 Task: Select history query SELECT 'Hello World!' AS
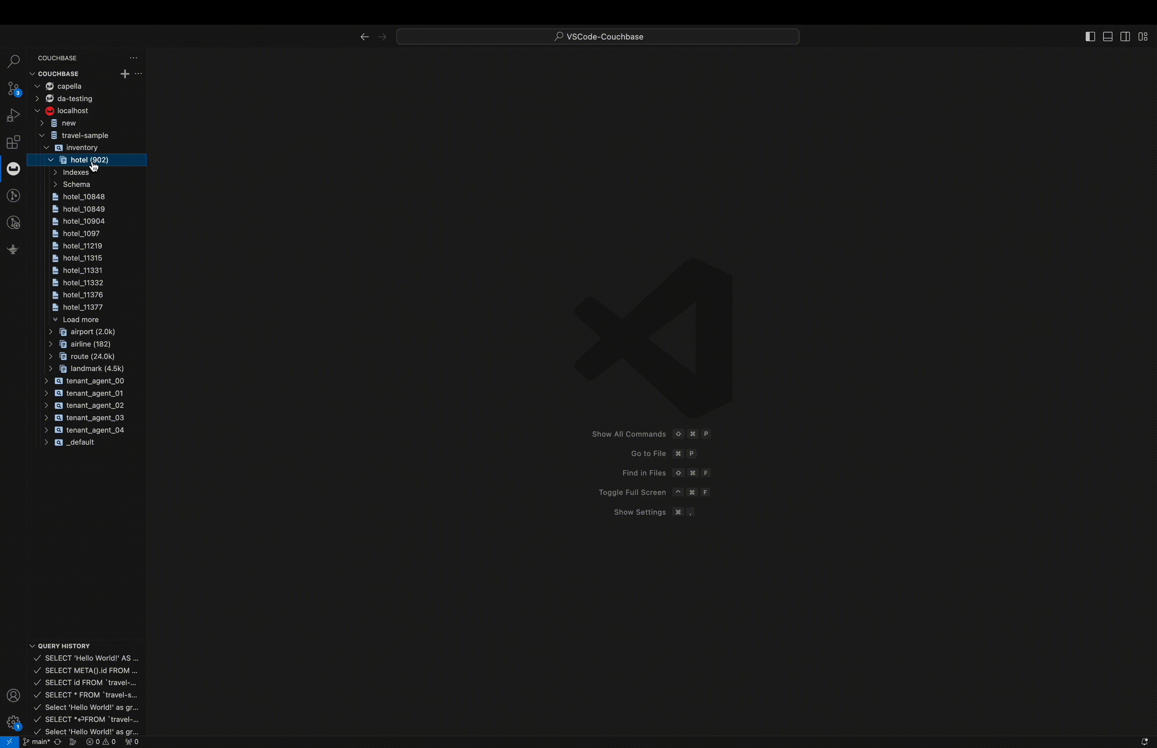coord(86,658)
